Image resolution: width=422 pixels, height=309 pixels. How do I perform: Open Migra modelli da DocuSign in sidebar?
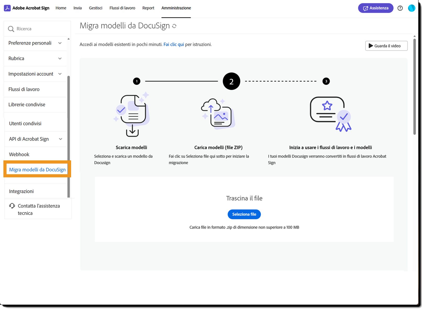click(x=37, y=170)
